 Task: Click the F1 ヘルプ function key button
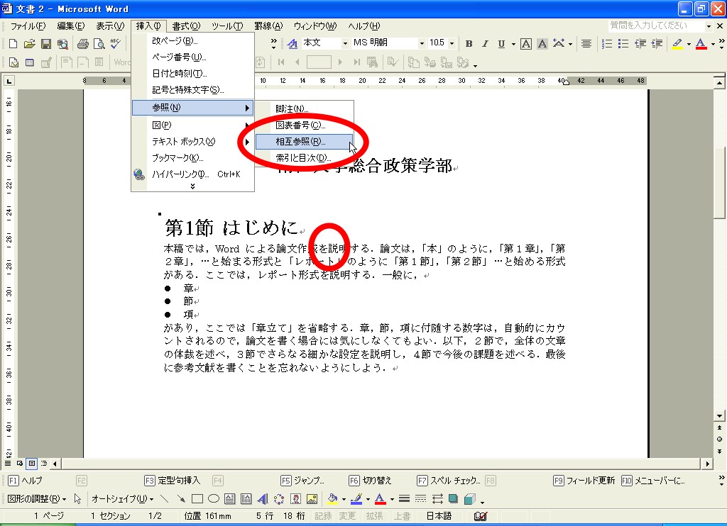click(x=26, y=481)
